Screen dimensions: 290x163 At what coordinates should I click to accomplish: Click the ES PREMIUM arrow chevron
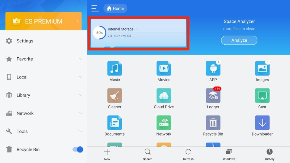(77, 21)
